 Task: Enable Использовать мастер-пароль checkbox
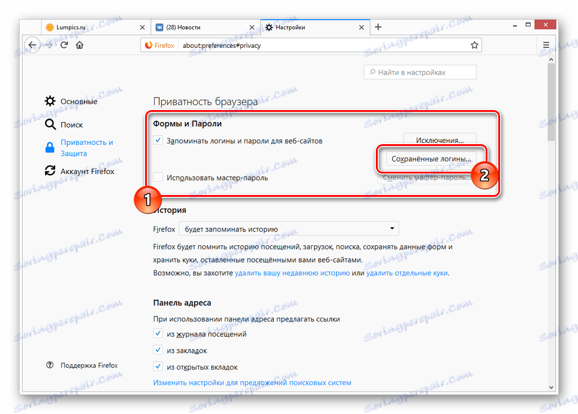click(158, 177)
